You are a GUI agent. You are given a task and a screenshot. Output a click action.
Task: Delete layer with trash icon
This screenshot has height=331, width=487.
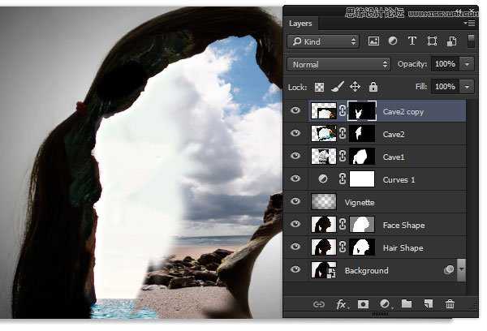(x=450, y=304)
